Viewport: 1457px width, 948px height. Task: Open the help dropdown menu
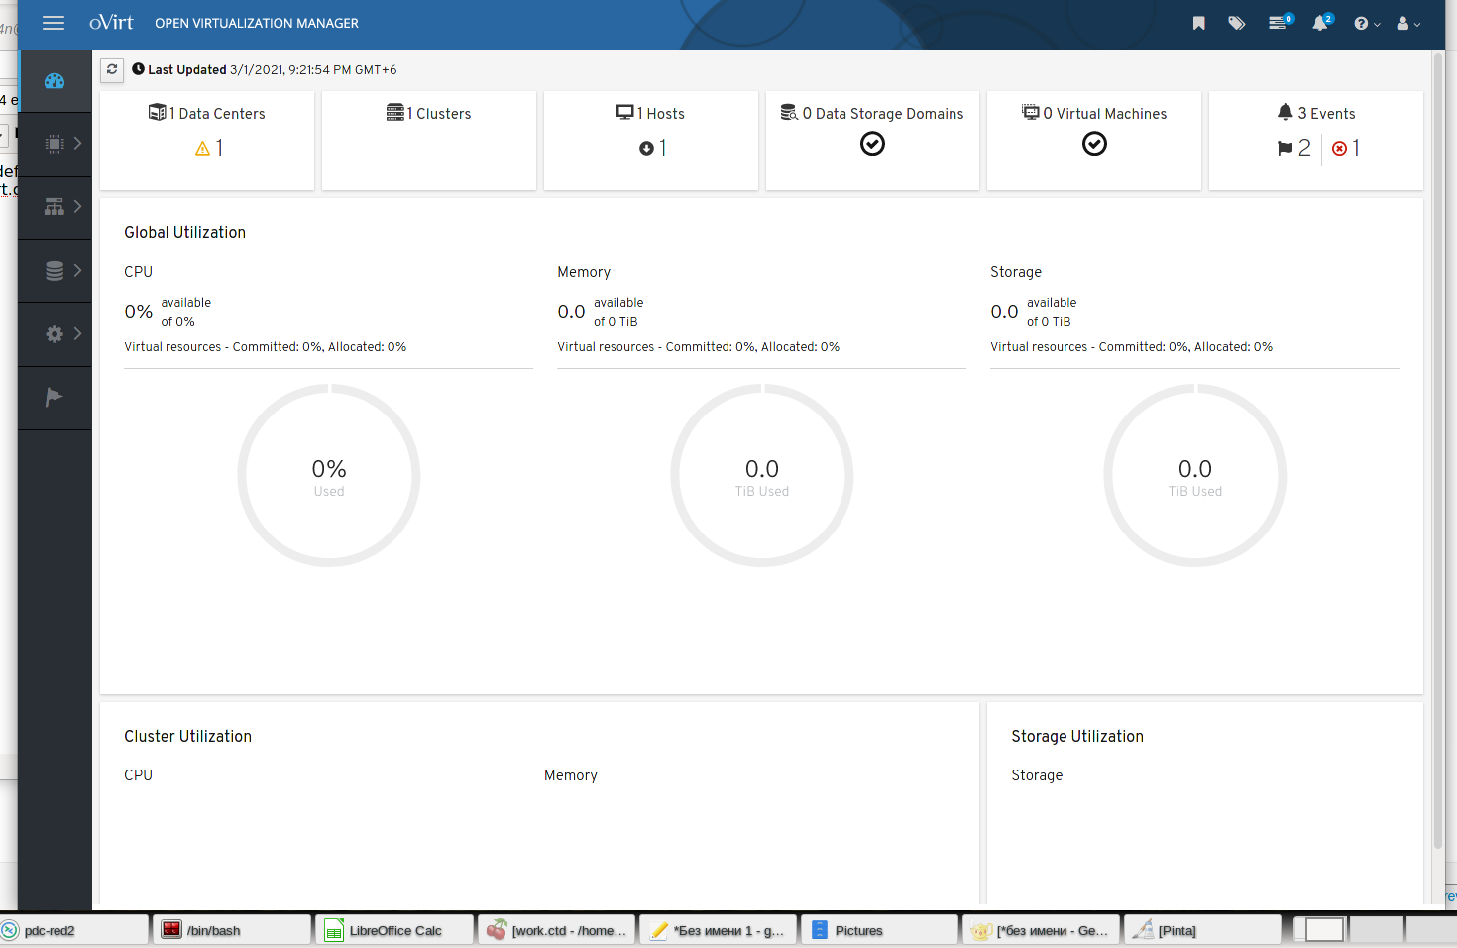click(x=1366, y=24)
